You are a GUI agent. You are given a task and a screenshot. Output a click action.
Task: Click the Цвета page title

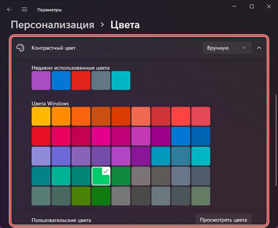tap(125, 25)
